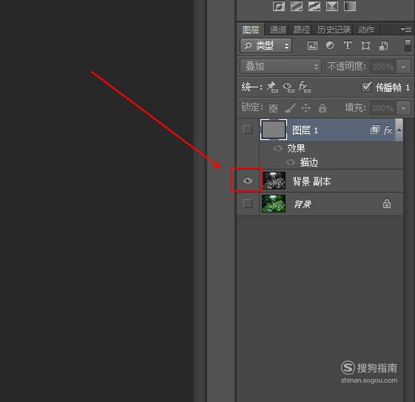The width and height of the screenshot is (415, 402).
Task: Lock all padlock icon in Lock row
Action: [322, 108]
